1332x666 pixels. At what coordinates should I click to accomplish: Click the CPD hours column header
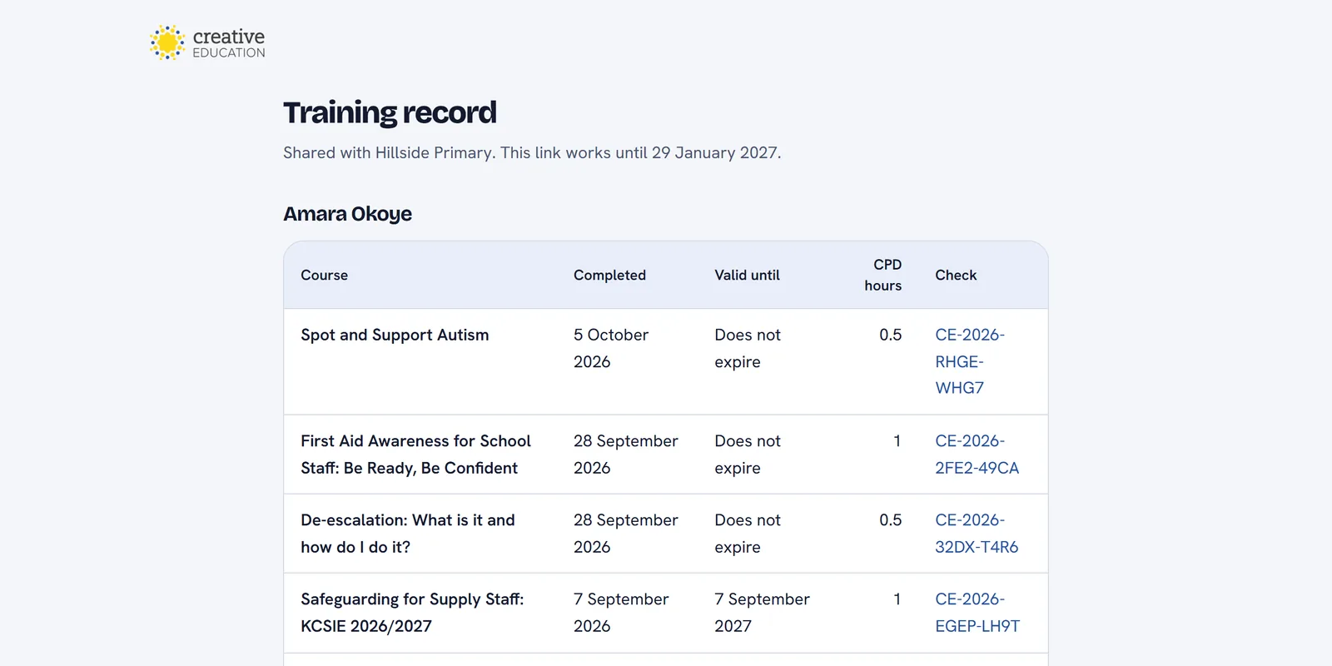(882, 275)
